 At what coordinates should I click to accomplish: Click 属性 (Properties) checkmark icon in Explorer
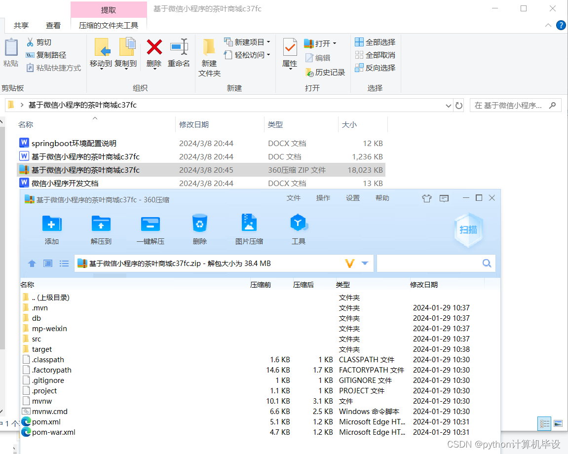point(290,47)
